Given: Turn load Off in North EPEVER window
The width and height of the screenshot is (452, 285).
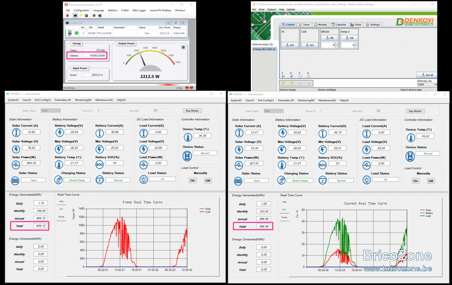Looking at the screenshot, I should point(431,181).
